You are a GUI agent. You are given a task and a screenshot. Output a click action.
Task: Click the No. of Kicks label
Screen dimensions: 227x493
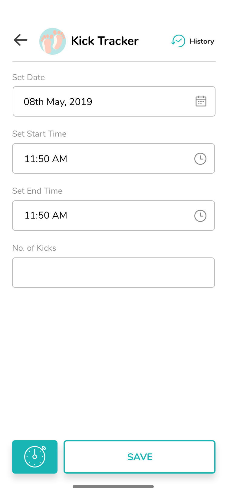(34, 248)
